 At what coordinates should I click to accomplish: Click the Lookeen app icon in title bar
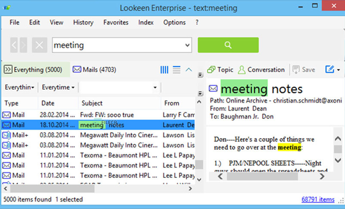coord(7,7)
